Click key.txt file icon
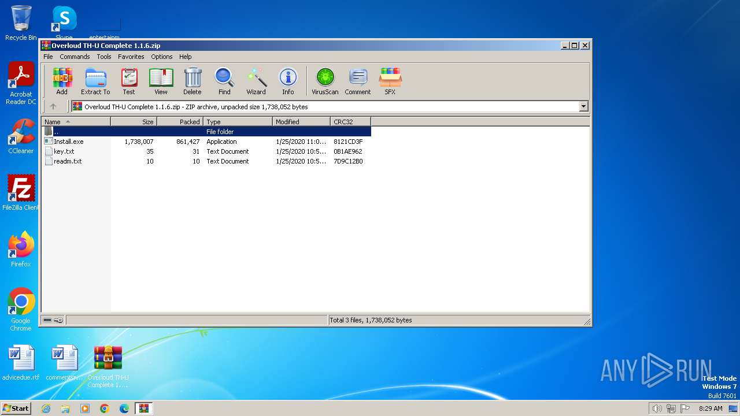This screenshot has height=416, width=740. coord(49,151)
